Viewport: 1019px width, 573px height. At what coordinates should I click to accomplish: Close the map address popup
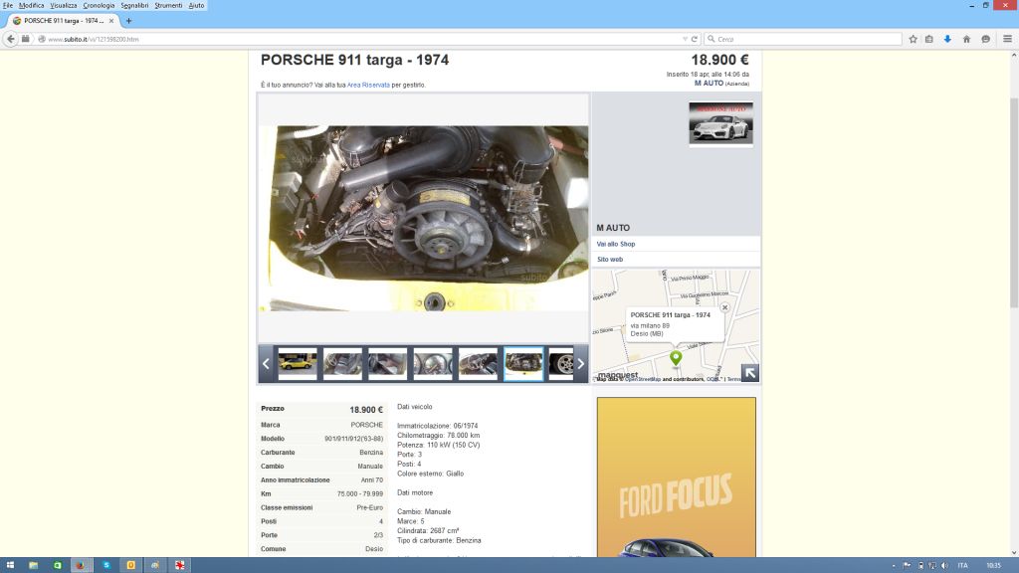724,308
